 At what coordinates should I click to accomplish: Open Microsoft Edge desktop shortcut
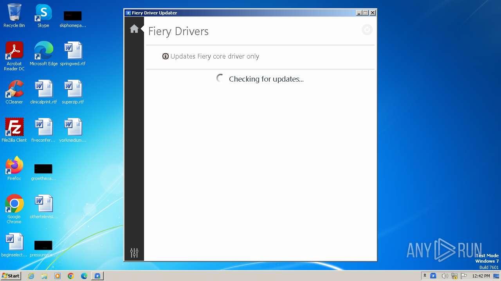43,54
